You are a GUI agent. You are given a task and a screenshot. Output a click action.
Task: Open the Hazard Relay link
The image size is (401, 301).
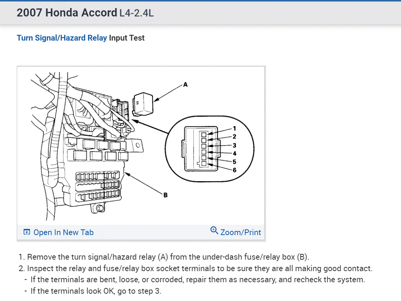[x=83, y=38]
